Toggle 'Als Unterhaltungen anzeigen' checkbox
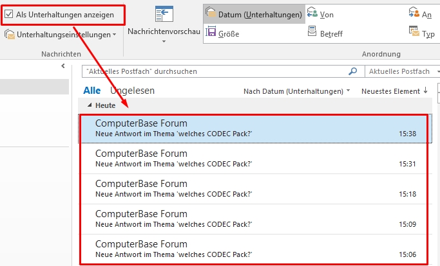Viewport: 440px width, 266px height. click(9, 14)
